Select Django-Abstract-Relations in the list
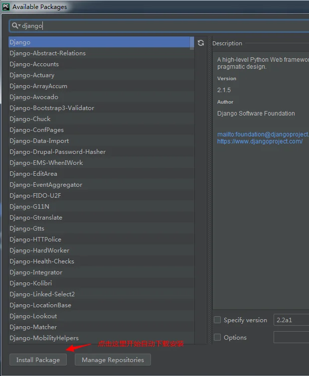 click(x=102, y=53)
